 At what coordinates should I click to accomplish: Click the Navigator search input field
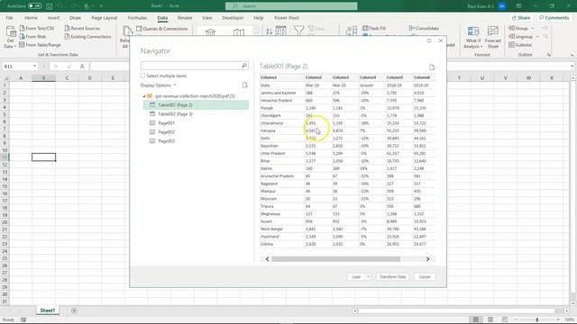click(190, 66)
